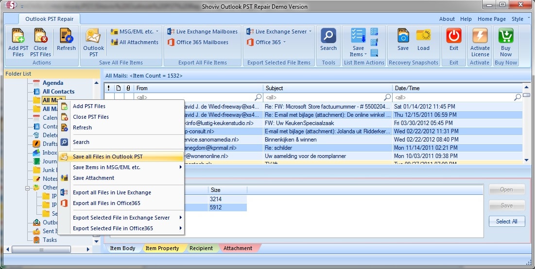Select the Outlook PST Repair ribbon tab
This screenshot has height=269, width=535.
click(x=50, y=19)
